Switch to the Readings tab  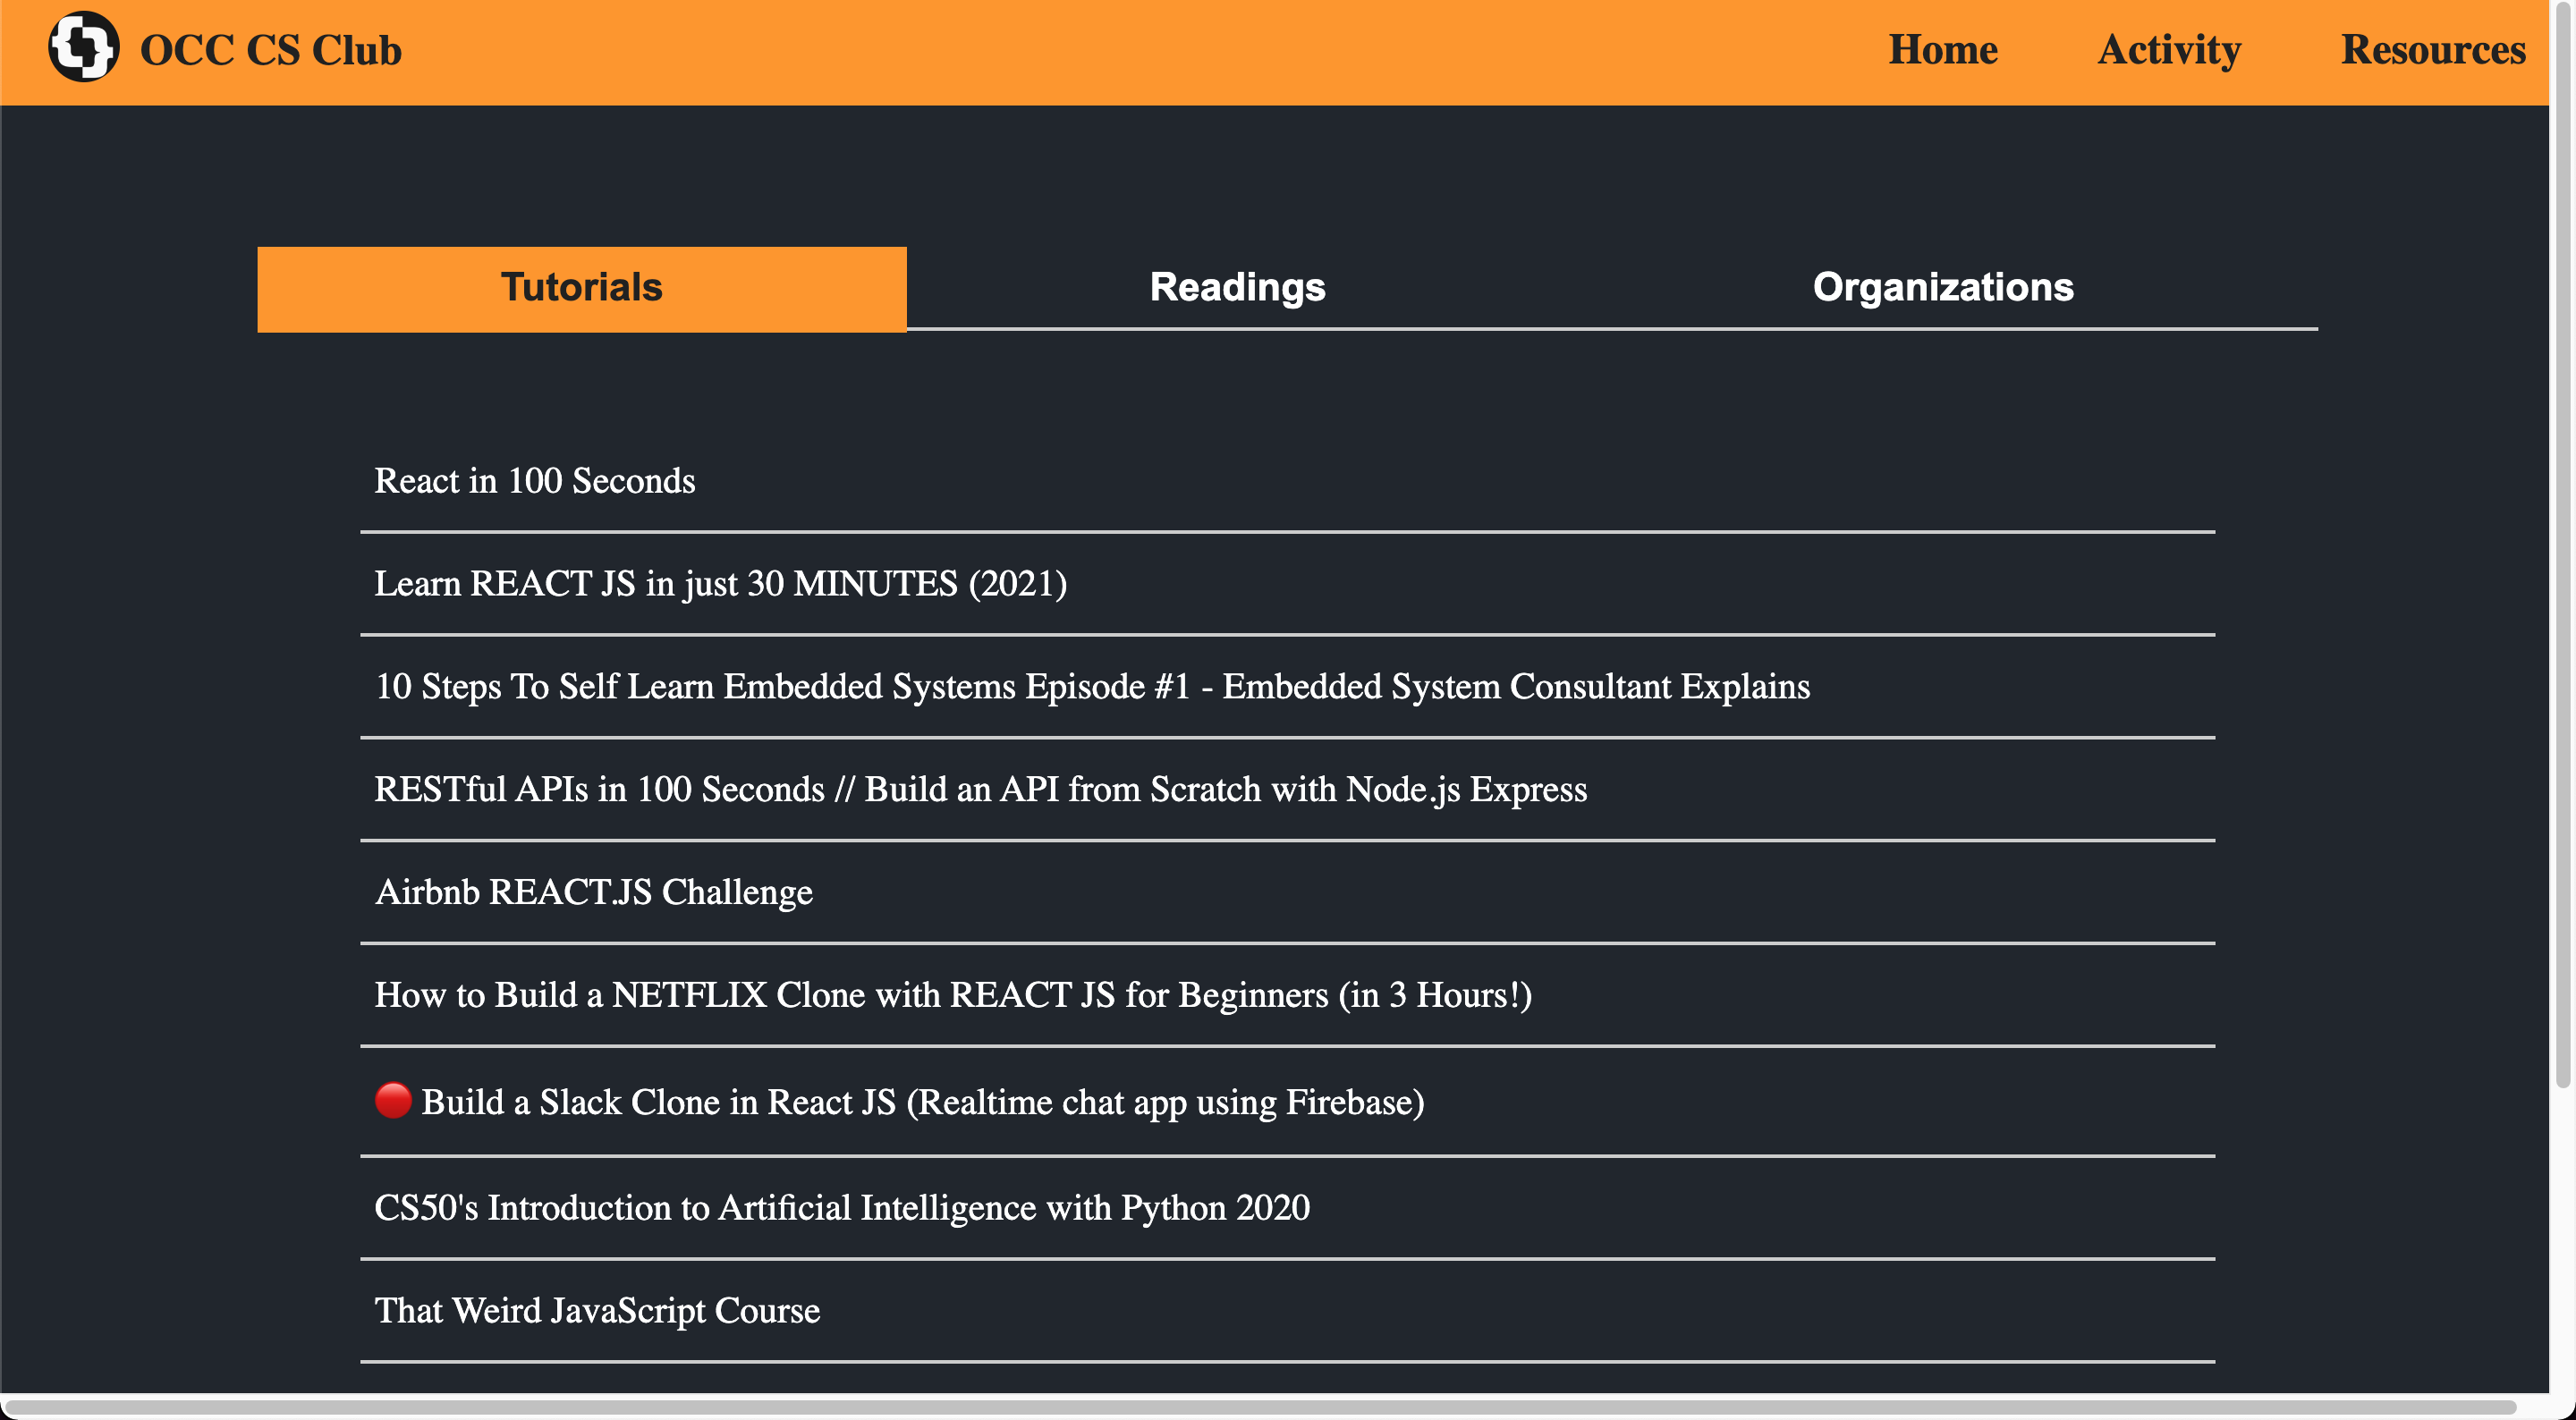(1237, 288)
